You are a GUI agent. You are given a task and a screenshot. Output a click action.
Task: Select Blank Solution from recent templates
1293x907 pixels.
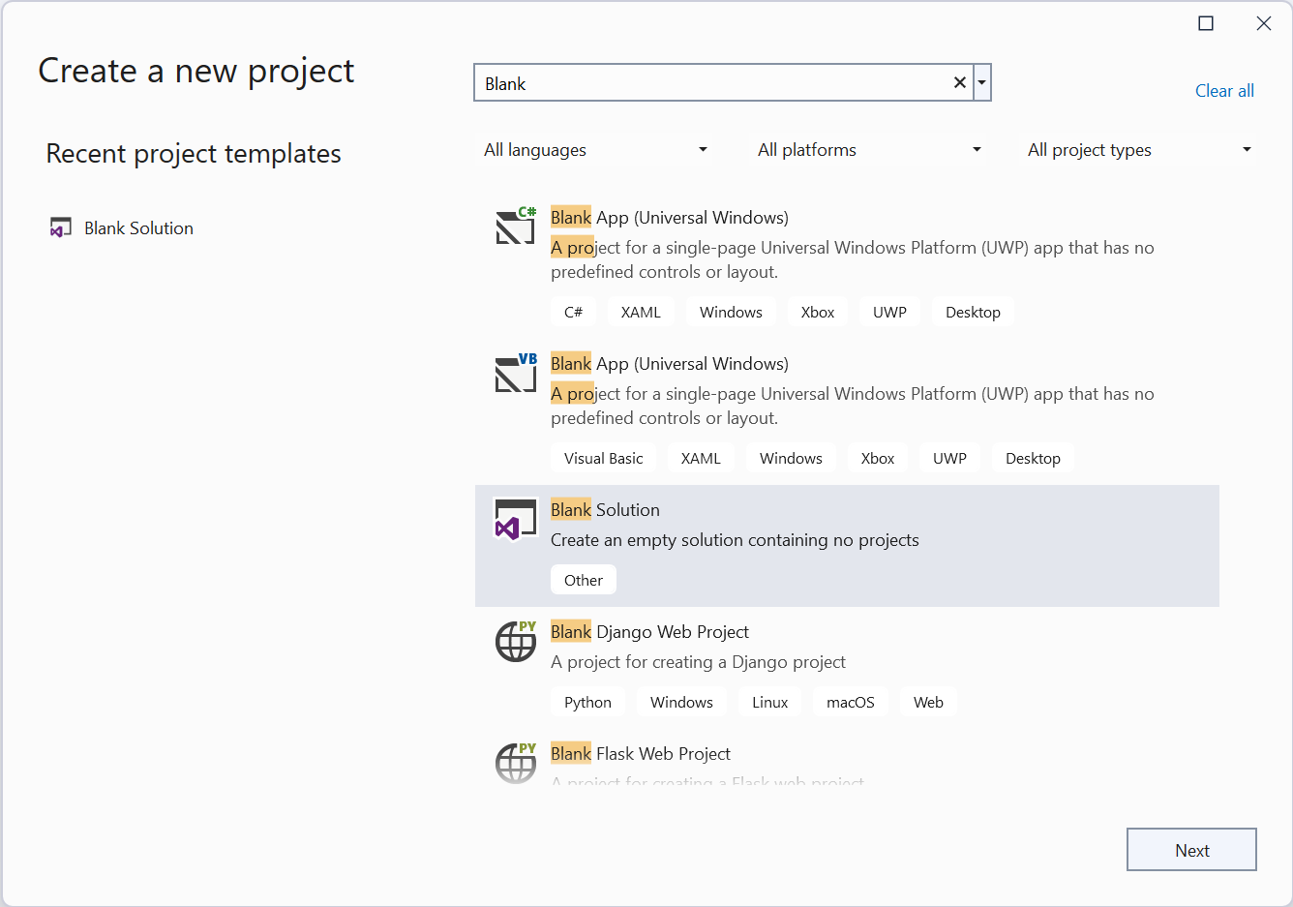pos(138,228)
